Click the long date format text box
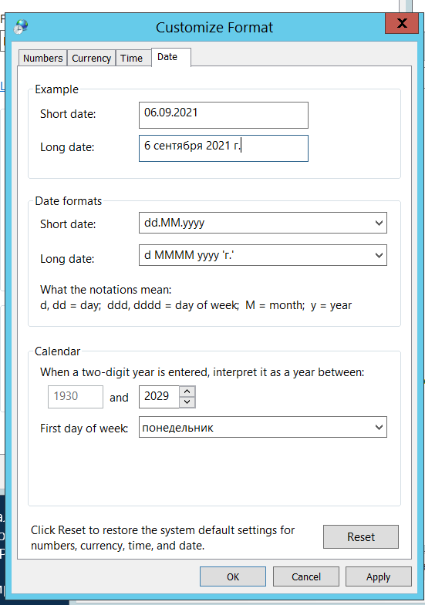The image size is (425, 605). click(x=255, y=255)
